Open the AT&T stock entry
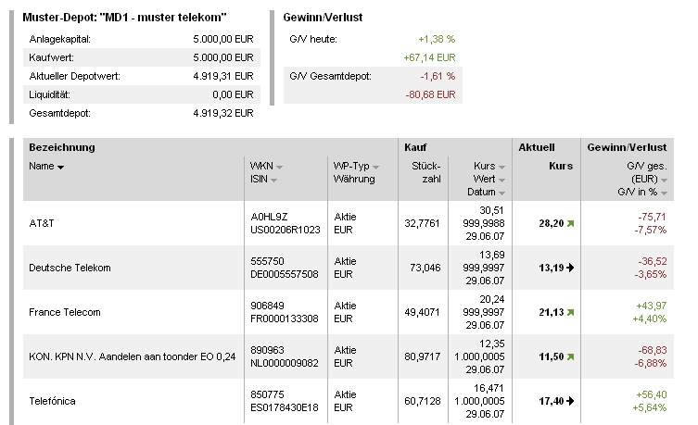698x425 pixels. [42, 223]
